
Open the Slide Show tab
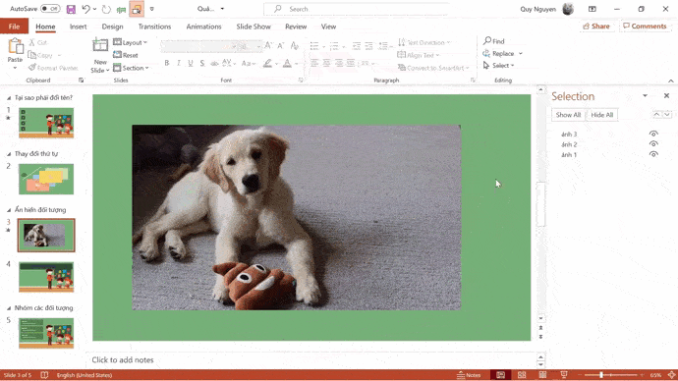[254, 27]
